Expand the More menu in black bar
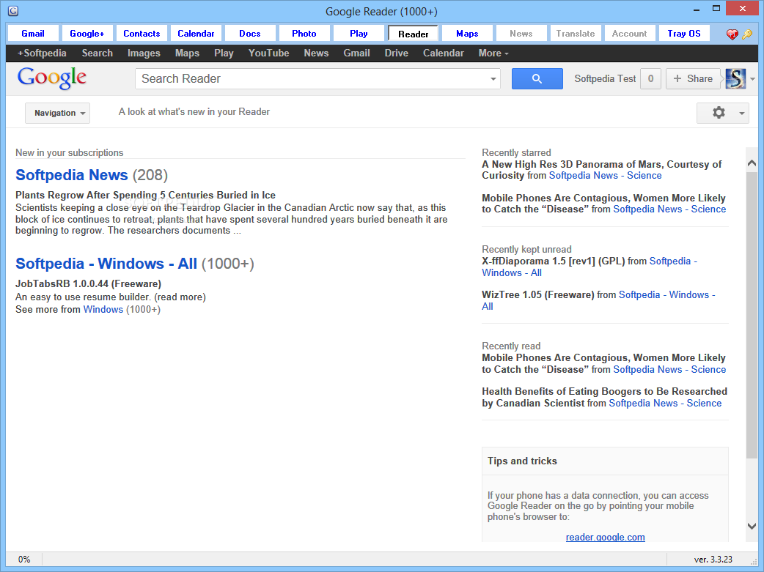764x572 pixels. [x=493, y=53]
